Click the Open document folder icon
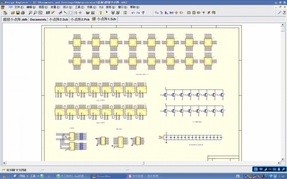287x179 pixels. pos(13,13)
